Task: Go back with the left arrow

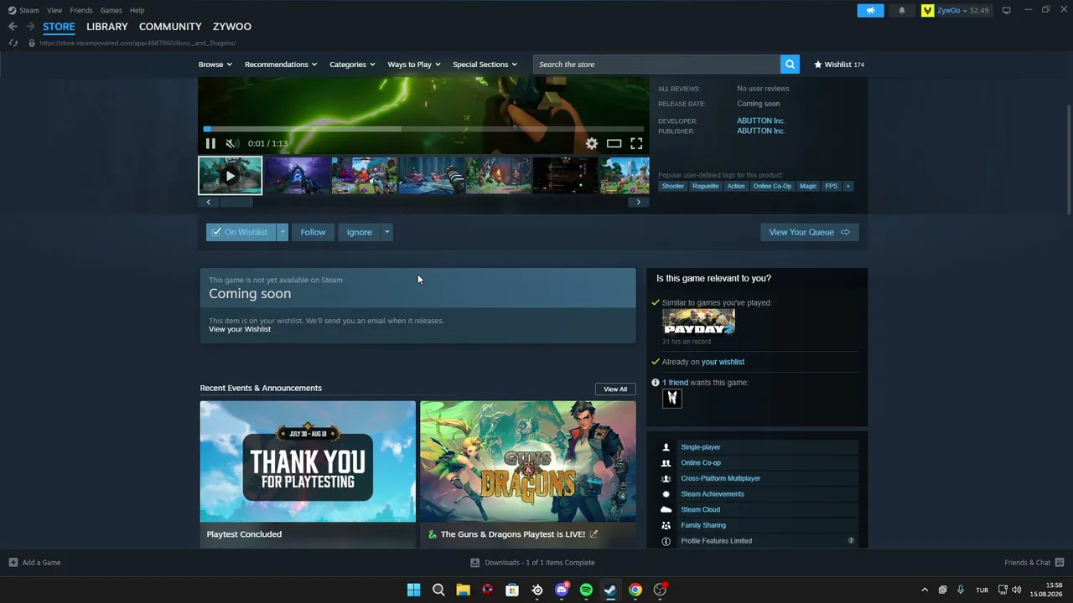Action: point(13,27)
